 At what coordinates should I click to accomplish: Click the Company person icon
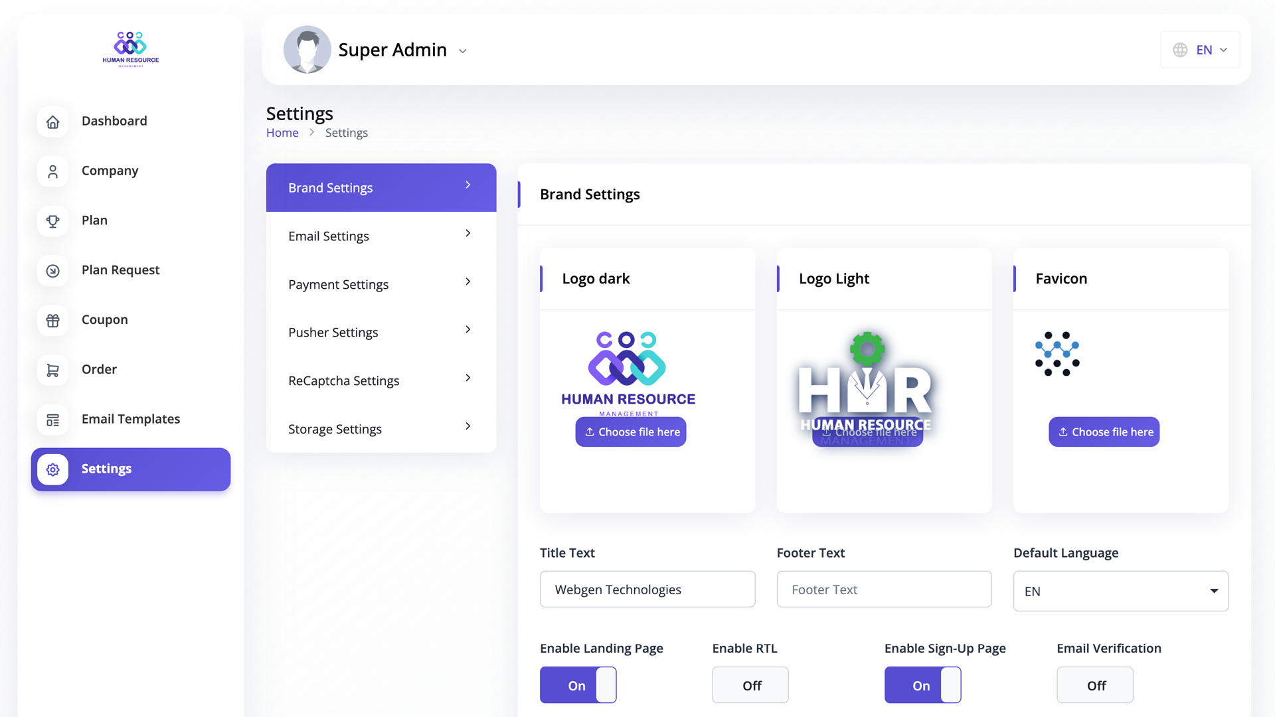pos(53,171)
